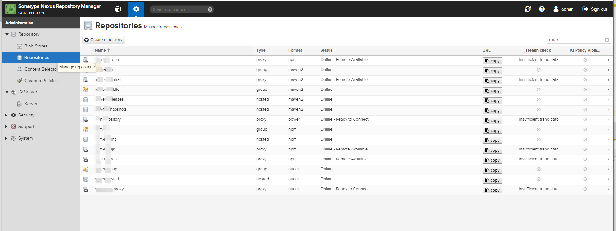The width and height of the screenshot is (616, 231).
Task: Click the admin user icon in the header
Action: pos(556,9)
